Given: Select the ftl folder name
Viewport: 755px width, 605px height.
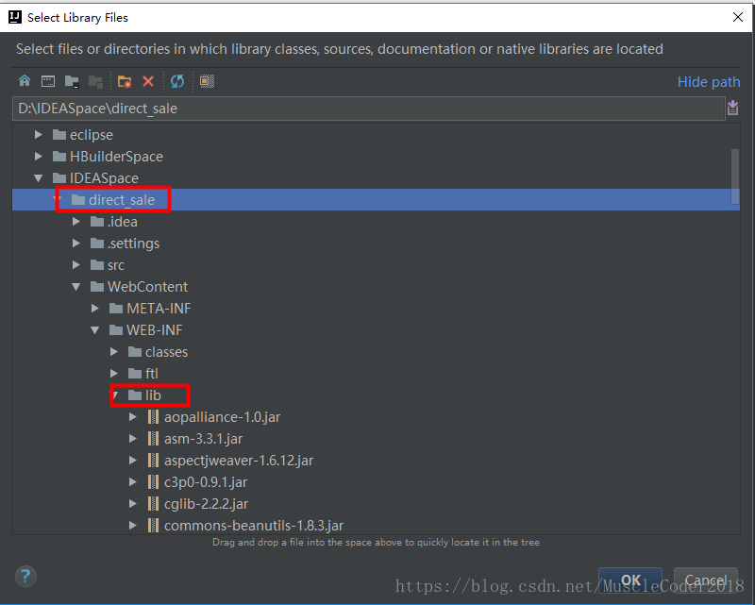Looking at the screenshot, I should (x=152, y=374).
